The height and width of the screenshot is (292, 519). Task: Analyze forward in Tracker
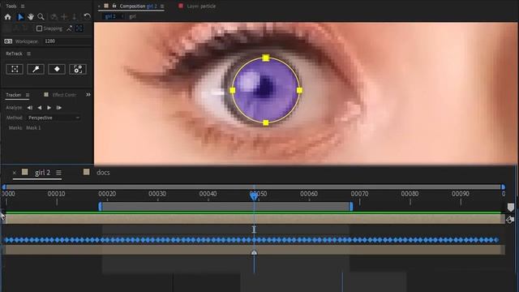49,108
